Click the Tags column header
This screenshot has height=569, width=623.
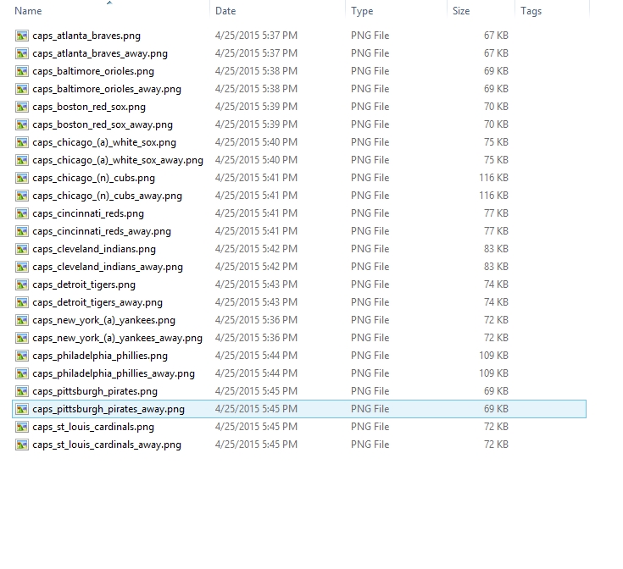531,11
